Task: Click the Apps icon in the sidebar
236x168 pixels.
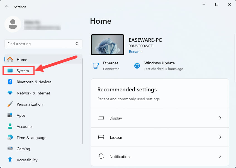Action: 9,115
